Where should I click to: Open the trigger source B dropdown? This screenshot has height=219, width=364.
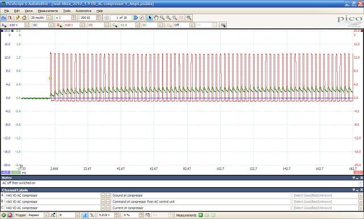point(77,215)
